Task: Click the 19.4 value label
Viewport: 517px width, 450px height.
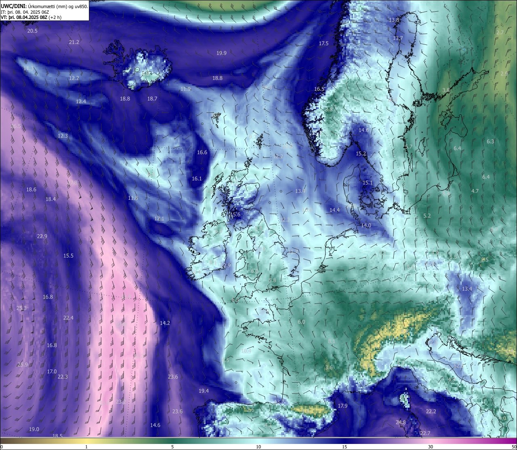Action: click(204, 391)
